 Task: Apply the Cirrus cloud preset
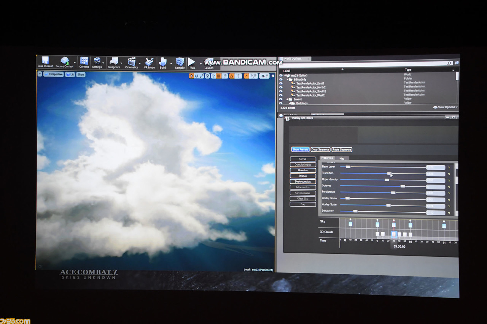[303, 159]
